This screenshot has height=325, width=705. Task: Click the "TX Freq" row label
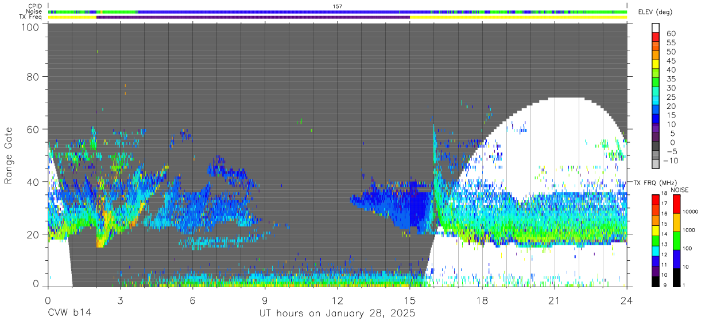pyautogui.click(x=31, y=17)
